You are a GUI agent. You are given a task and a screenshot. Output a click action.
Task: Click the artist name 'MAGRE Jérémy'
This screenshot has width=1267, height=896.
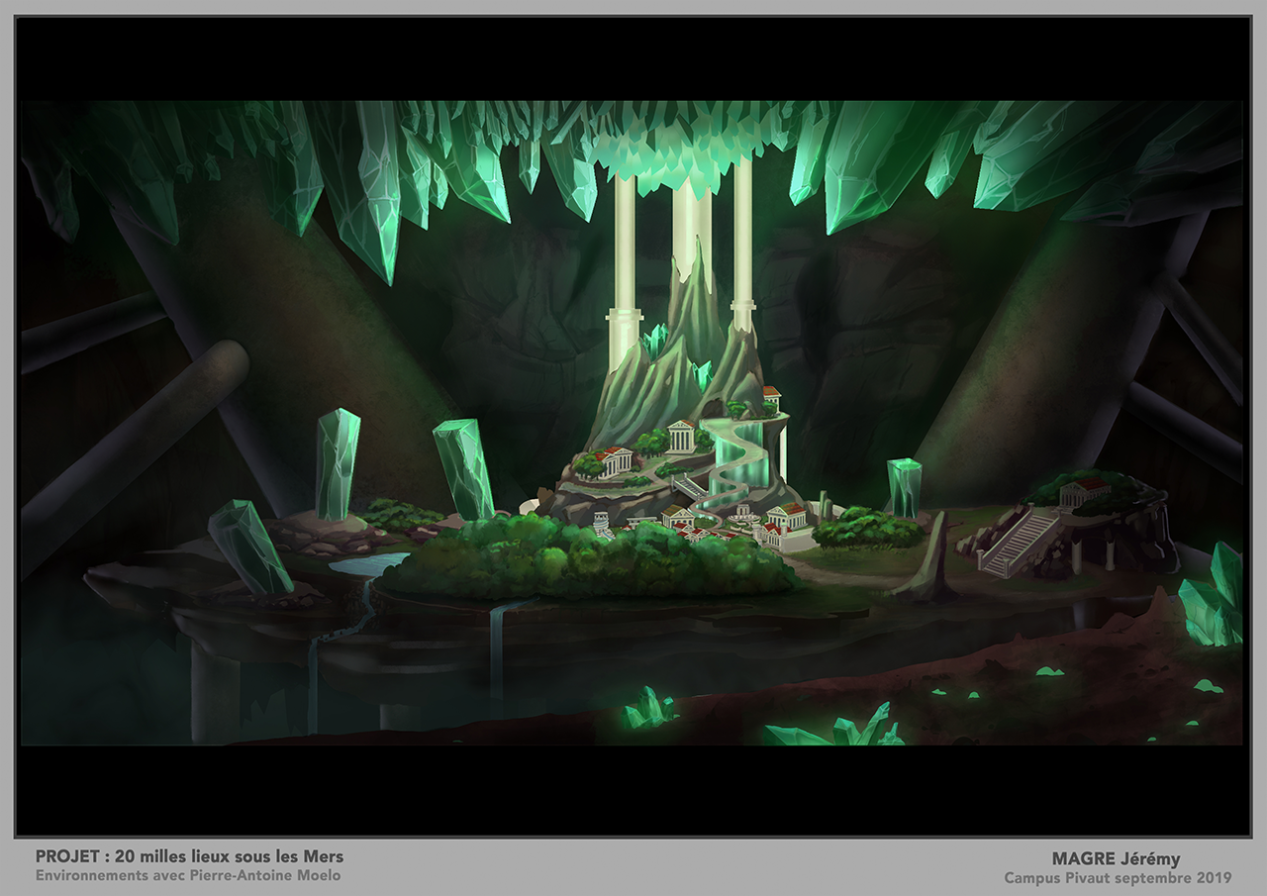pyautogui.click(x=1116, y=859)
